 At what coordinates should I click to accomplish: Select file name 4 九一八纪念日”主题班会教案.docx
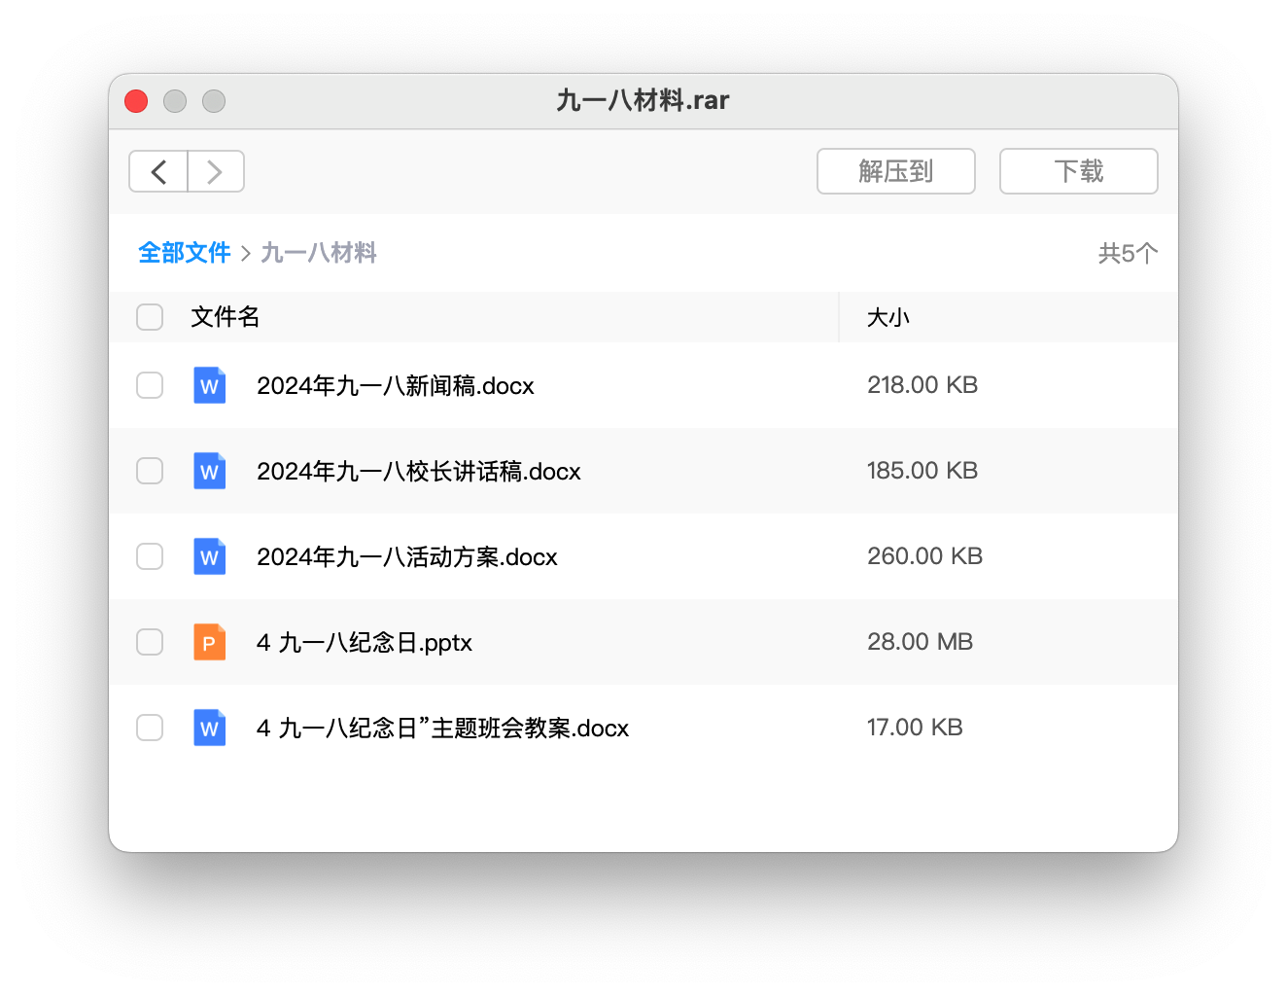(x=443, y=729)
